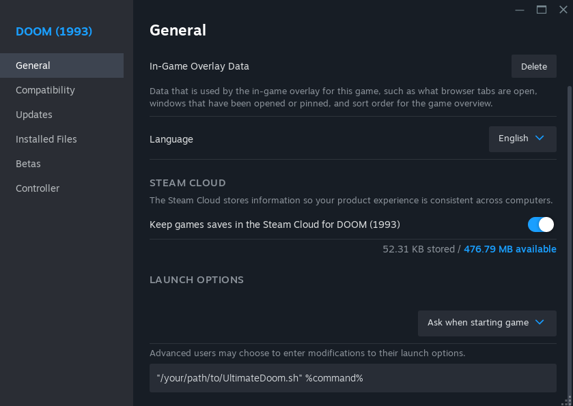Close the DOOM properties window

coord(563,10)
